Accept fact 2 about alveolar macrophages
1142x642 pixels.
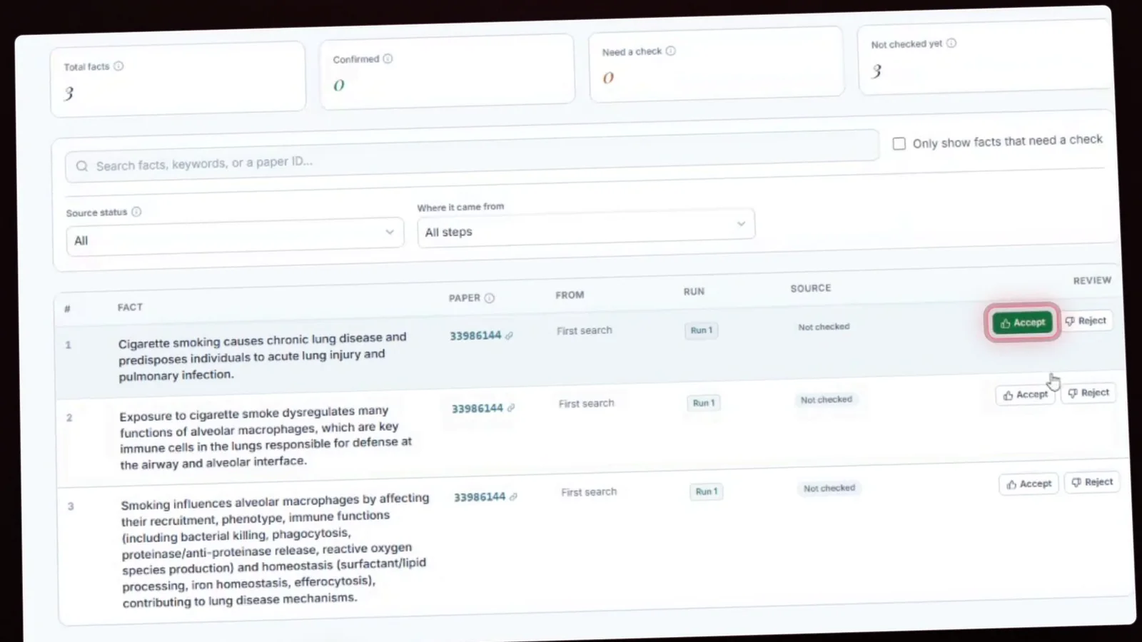pos(1025,394)
